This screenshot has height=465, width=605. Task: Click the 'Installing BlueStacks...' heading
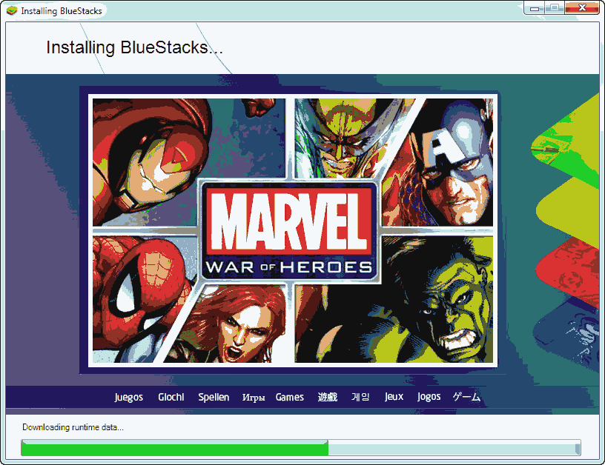click(x=134, y=48)
